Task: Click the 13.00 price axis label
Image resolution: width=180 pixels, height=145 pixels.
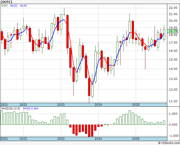Action: point(173,79)
